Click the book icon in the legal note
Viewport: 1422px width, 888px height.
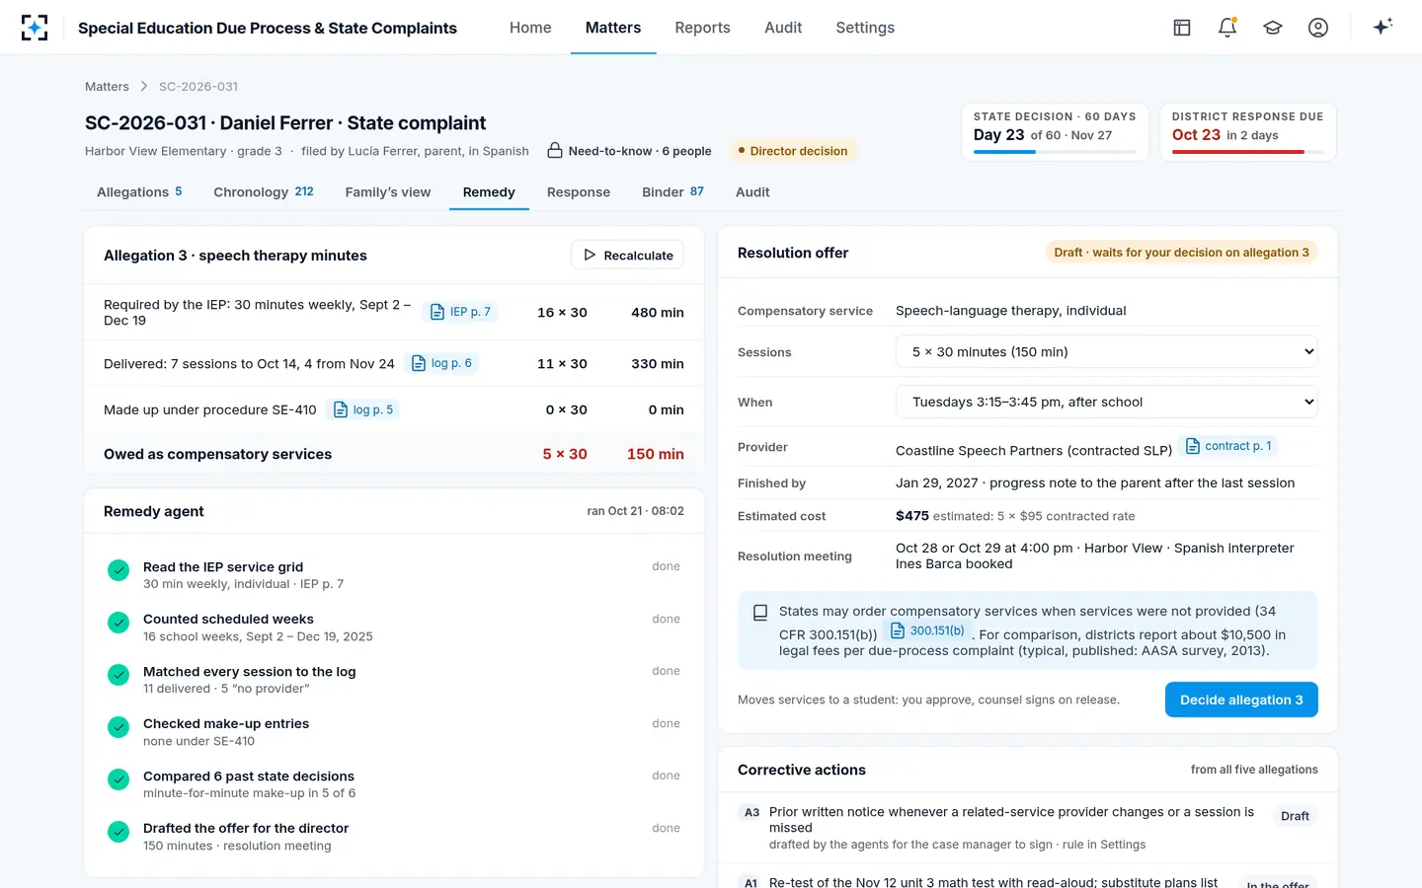click(760, 613)
